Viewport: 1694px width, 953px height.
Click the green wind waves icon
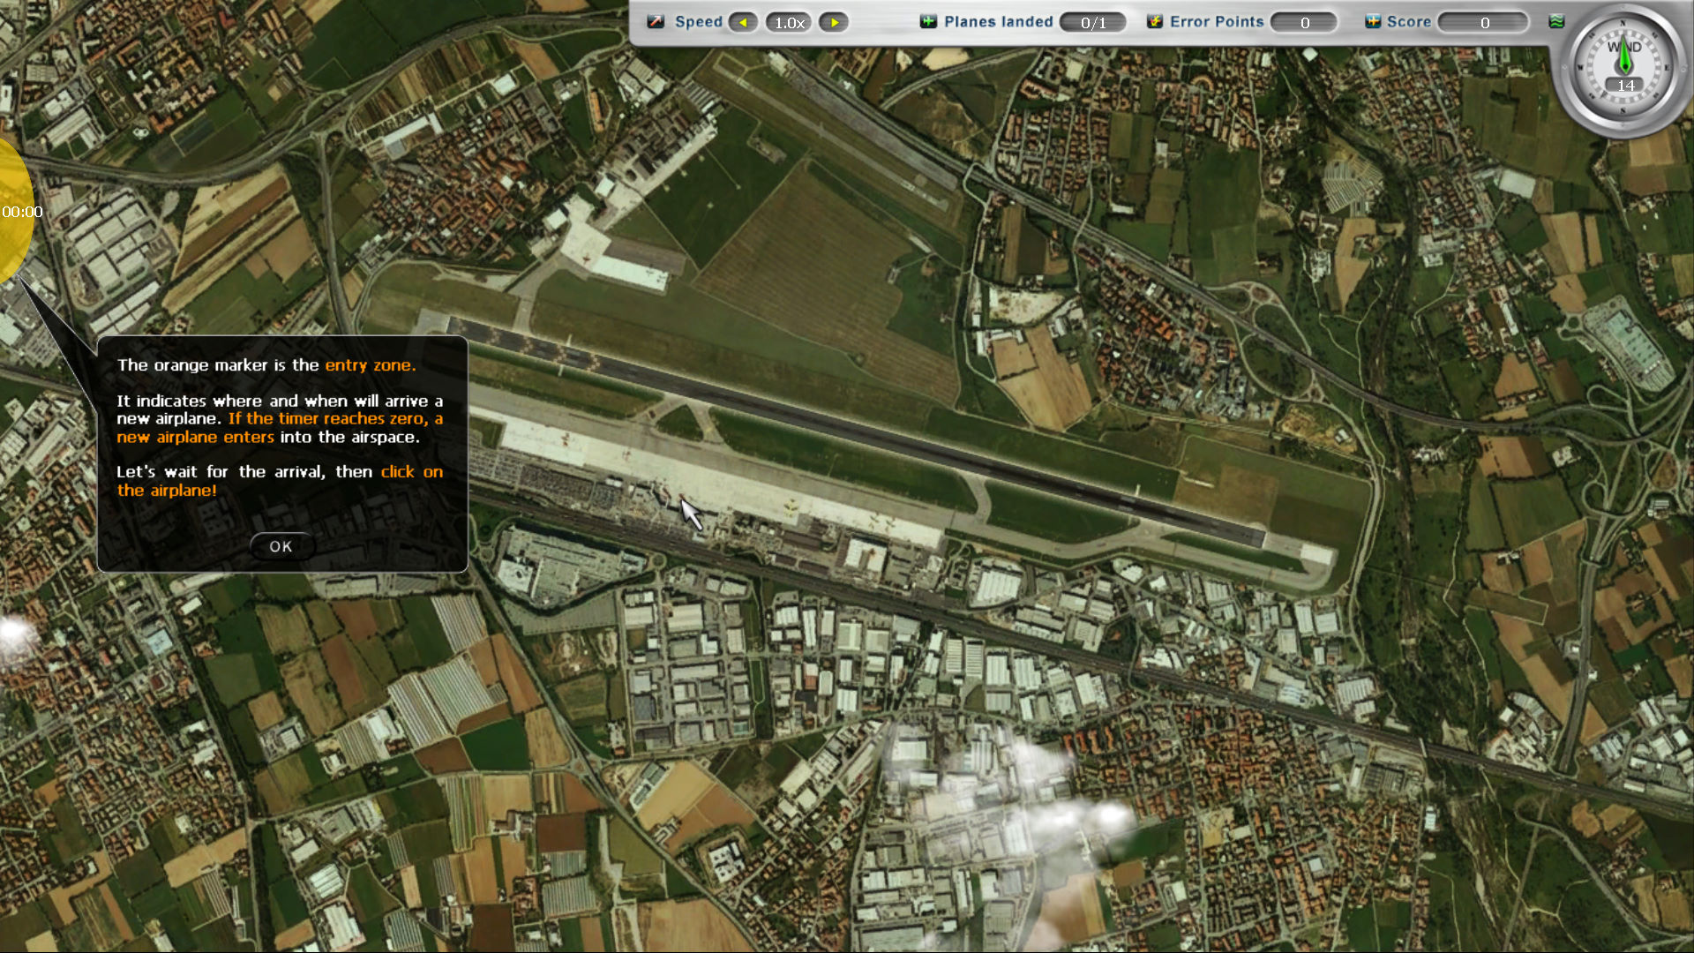click(1556, 21)
